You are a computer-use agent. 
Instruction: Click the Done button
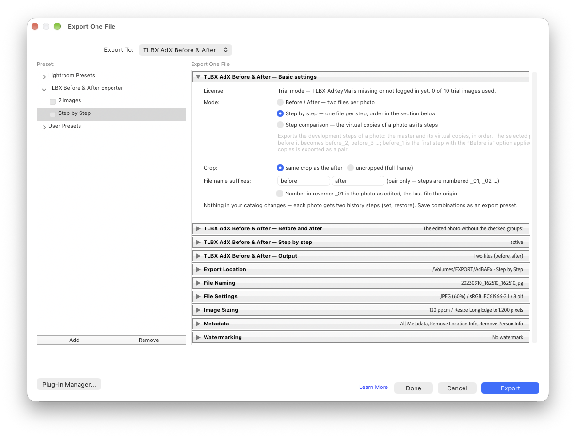[413, 388]
